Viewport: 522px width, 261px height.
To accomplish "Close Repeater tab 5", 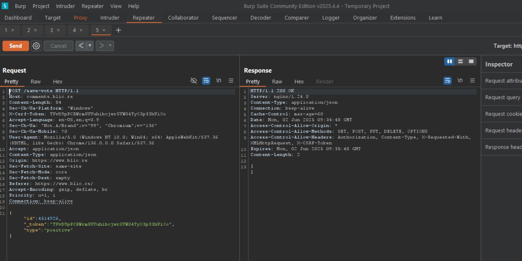I will point(104,30).
